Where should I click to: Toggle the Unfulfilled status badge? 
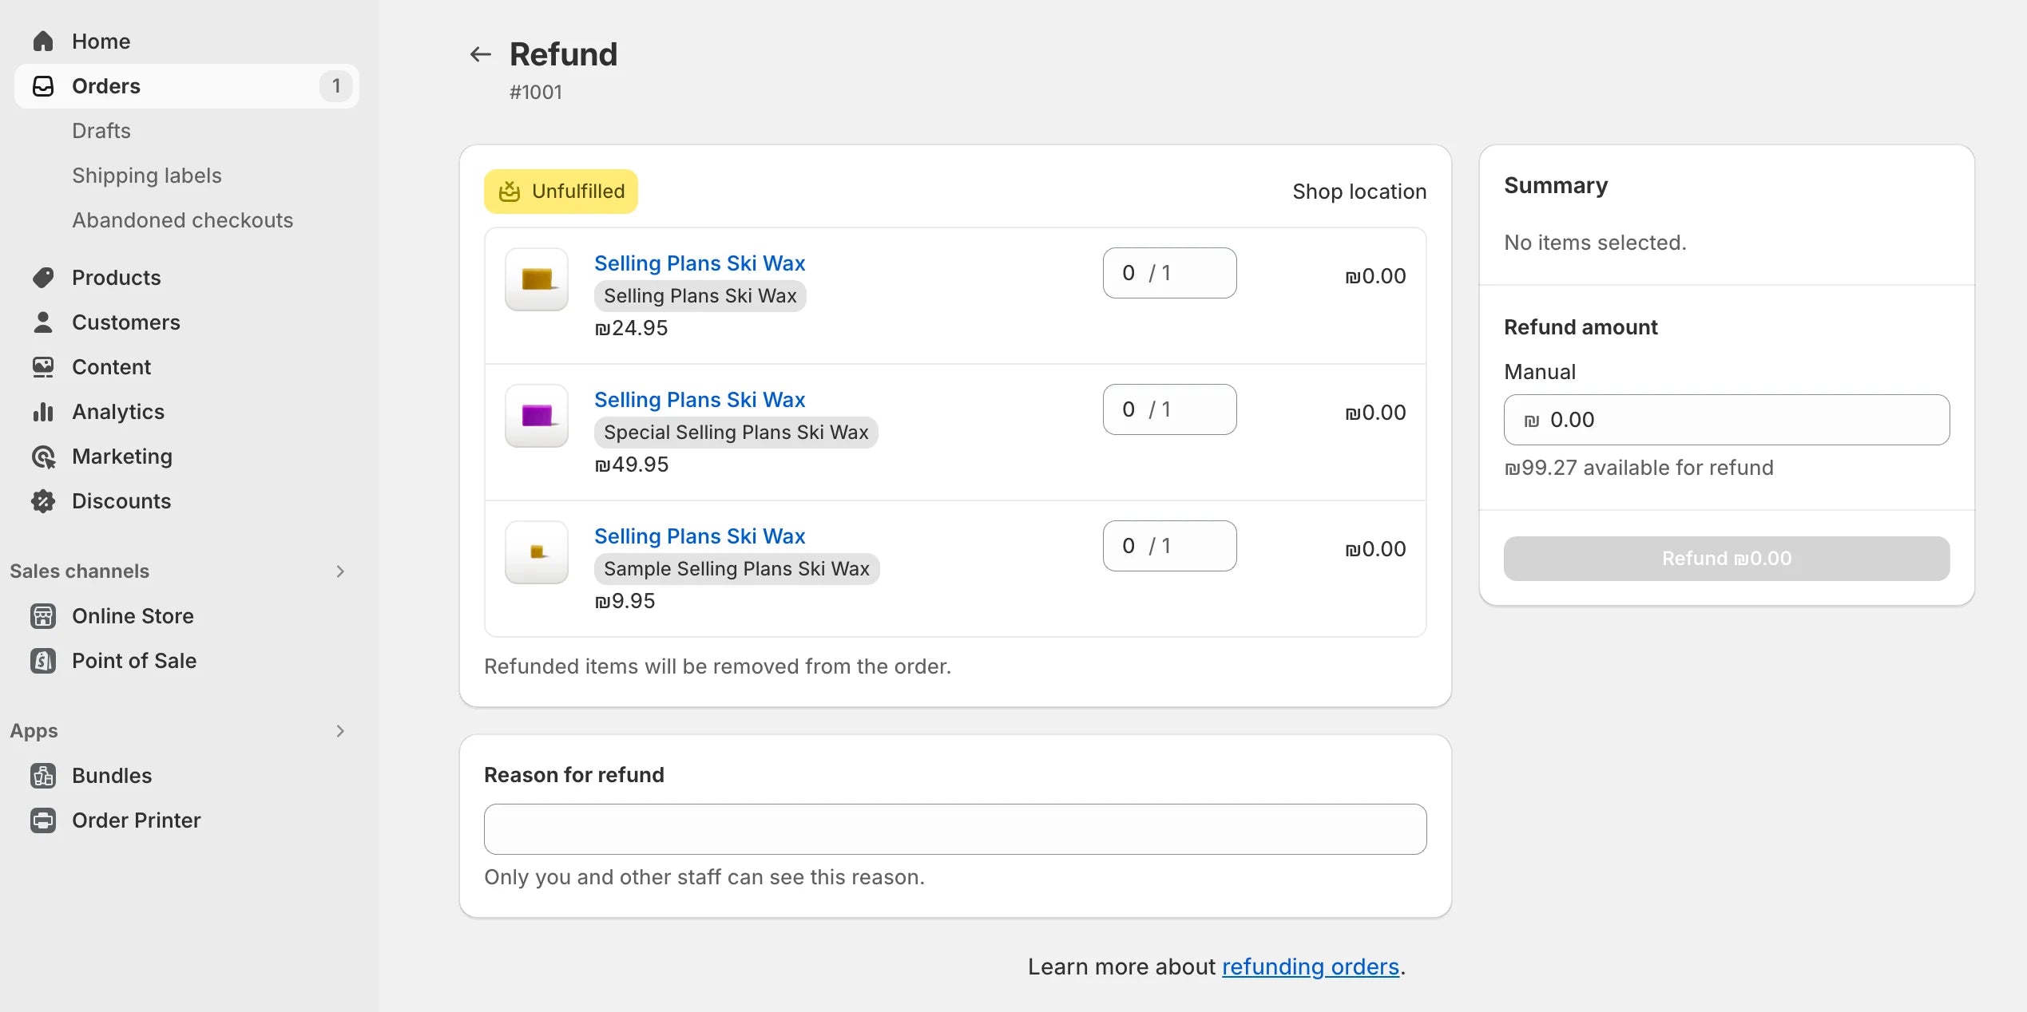point(561,190)
